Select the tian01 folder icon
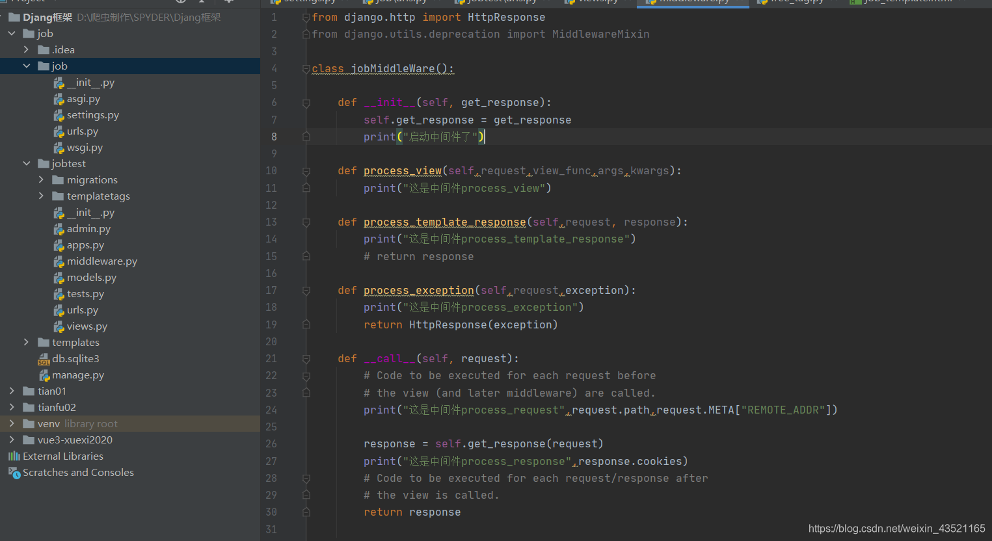Viewport: 992px width, 541px height. click(x=29, y=391)
